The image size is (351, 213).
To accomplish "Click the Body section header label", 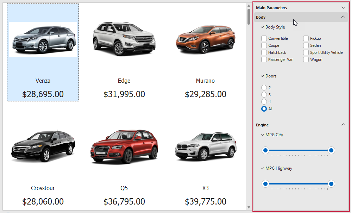I will point(261,17).
